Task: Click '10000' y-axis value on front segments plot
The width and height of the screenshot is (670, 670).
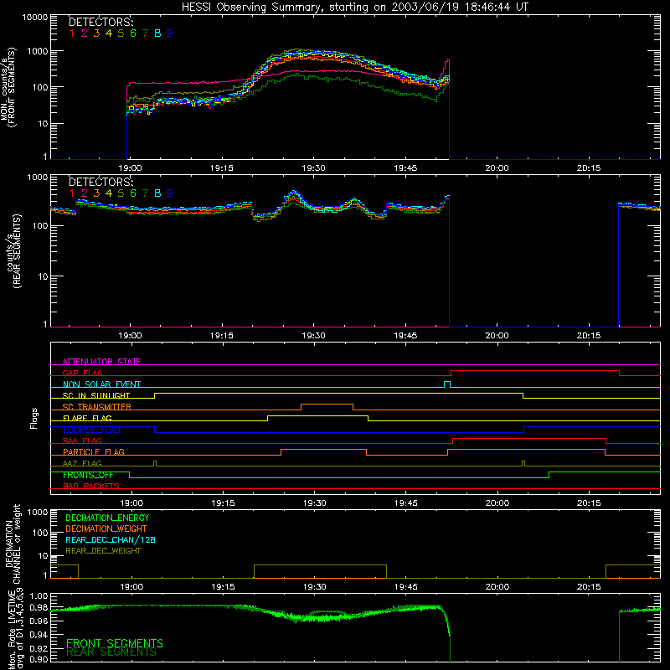Action: (x=35, y=17)
